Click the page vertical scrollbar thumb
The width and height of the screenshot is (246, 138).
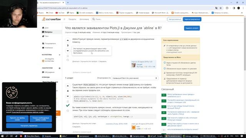(245, 44)
